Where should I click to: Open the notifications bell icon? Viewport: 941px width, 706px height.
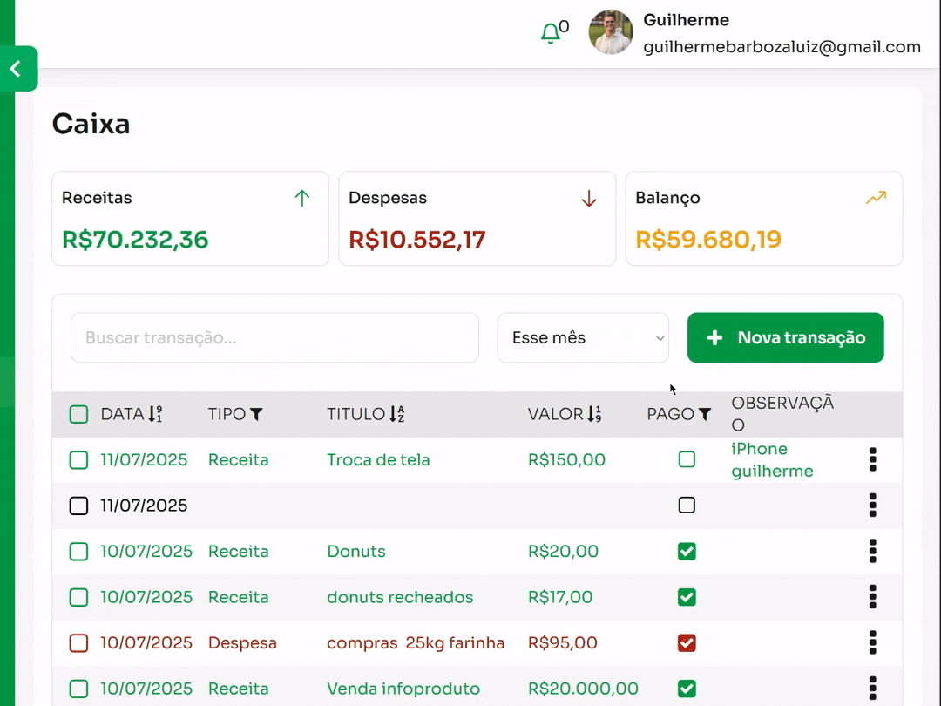click(550, 34)
